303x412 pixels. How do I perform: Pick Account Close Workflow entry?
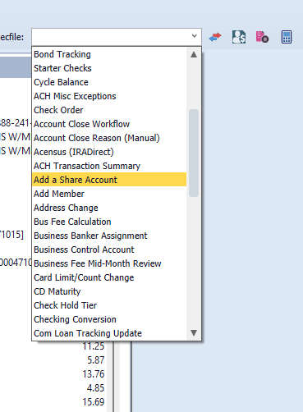coord(109,124)
